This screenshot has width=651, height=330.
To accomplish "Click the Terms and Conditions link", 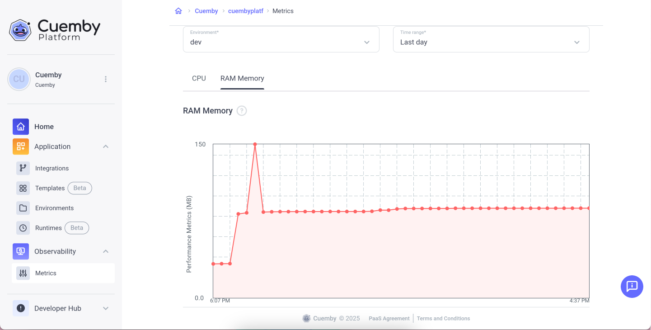I will pyautogui.click(x=443, y=318).
